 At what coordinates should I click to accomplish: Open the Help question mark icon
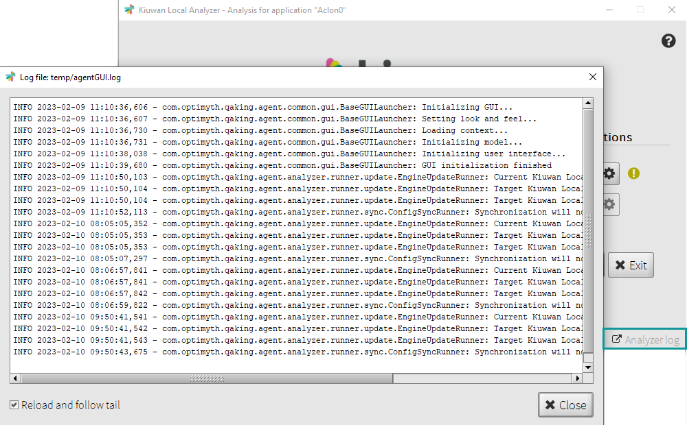point(668,40)
